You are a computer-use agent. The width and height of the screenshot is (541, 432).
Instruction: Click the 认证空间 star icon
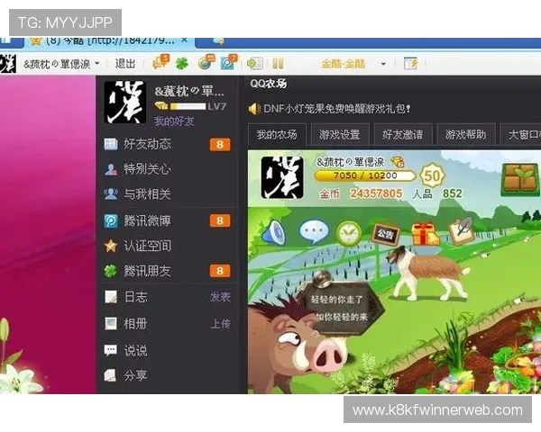point(111,246)
